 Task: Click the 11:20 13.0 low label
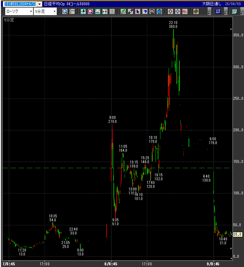tap(22, 252)
